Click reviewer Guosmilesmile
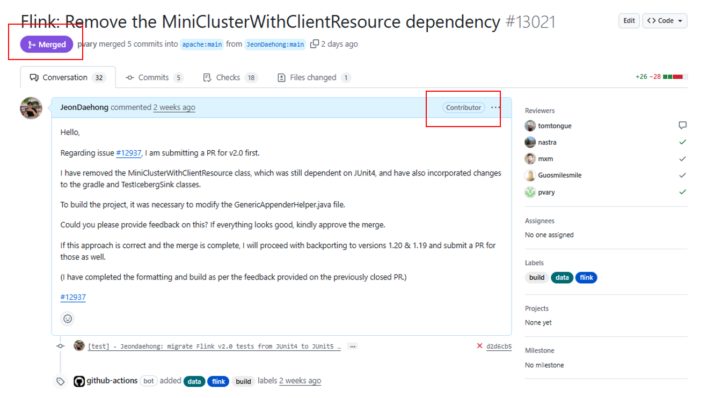The width and height of the screenshot is (707, 398). pyautogui.click(x=559, y=175)
